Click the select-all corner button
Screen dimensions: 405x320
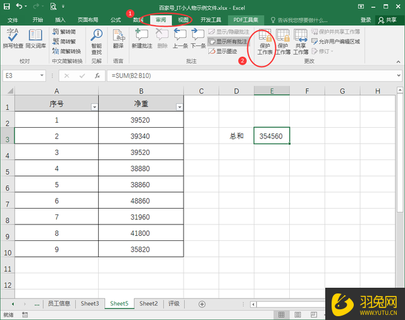8,91
